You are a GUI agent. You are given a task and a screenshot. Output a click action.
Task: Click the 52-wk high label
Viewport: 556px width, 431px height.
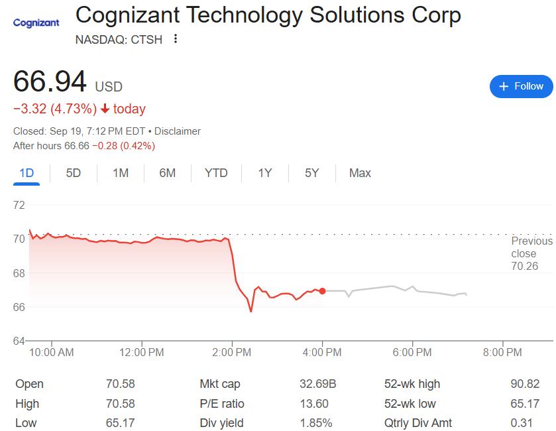[x=412, y=384]
